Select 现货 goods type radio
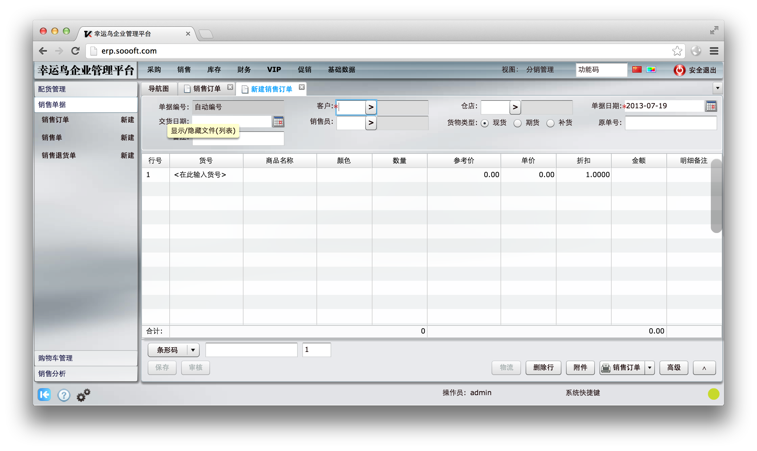The image size is (757, 451). [485, 123]
